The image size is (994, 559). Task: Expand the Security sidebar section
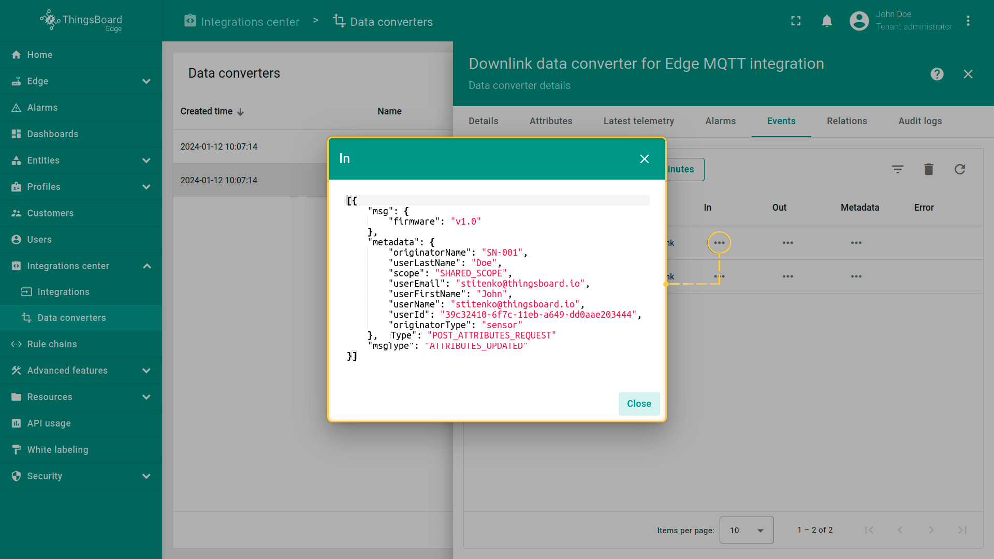147,476
